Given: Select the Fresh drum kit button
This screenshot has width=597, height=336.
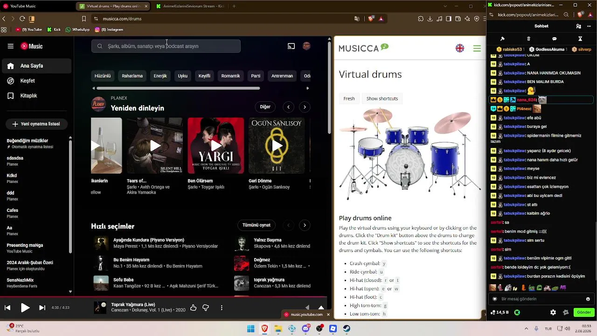Looking at the screenshot, I should pyautogui.click(x=349, y=98).
